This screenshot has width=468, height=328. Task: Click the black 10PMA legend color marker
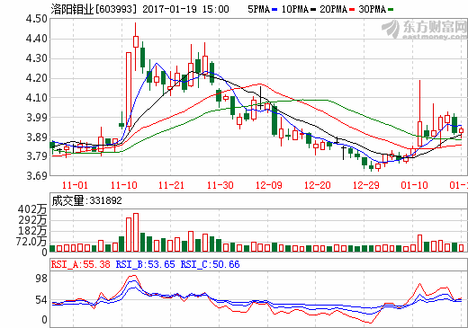[x=313, y=10]
